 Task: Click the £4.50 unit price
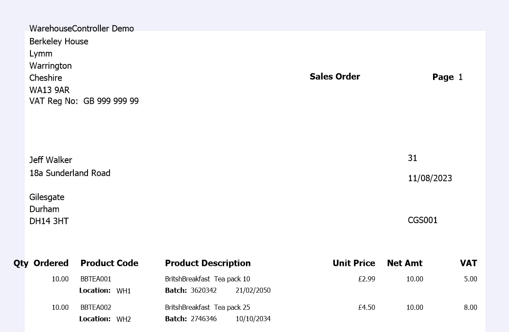click(x=367, y=308)
